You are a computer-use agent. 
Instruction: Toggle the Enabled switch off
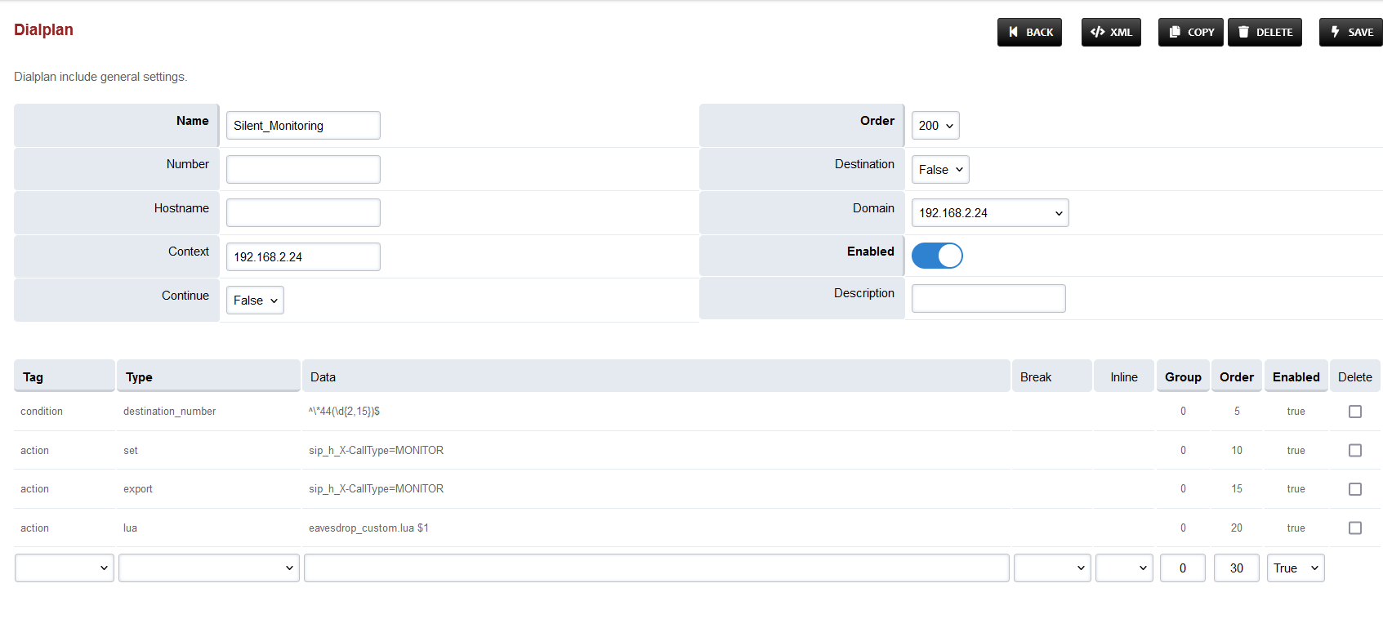click(x=937, y=256)
